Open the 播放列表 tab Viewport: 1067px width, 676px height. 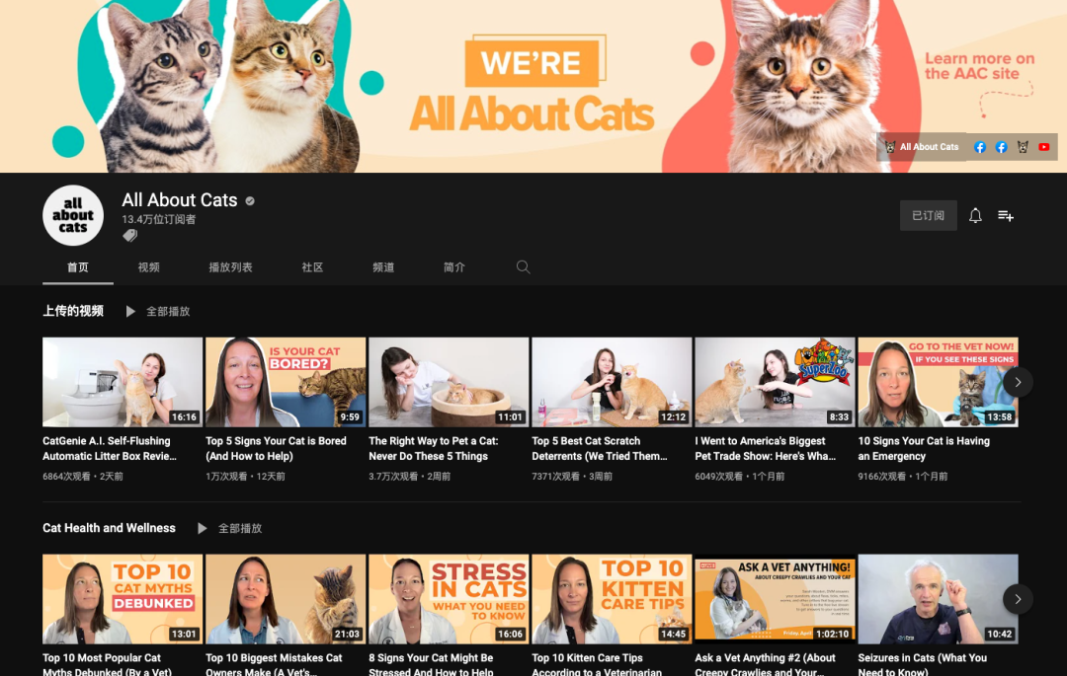click(x=230, y=267)
